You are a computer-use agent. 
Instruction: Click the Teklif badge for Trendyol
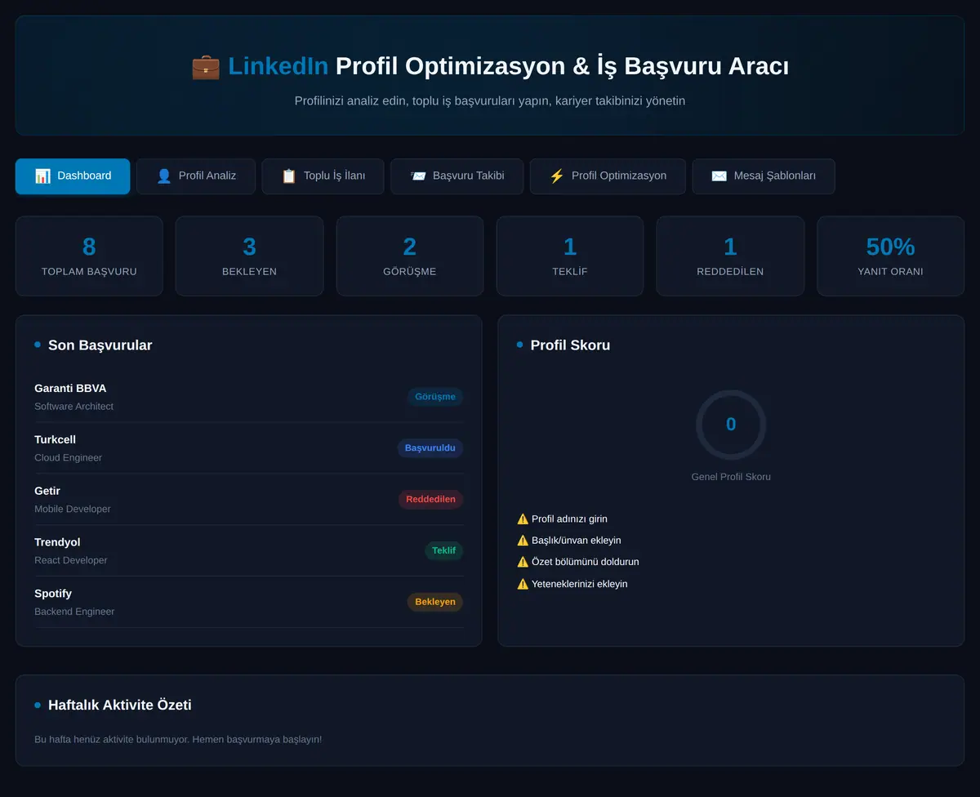pos(443,550)
